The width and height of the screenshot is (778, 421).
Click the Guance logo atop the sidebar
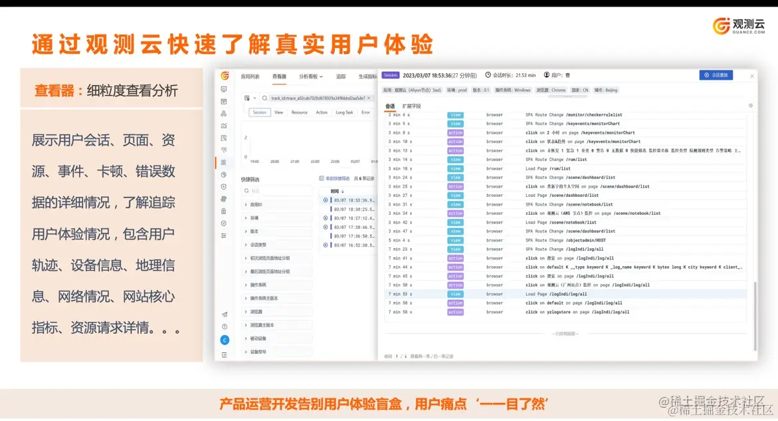coord(225,75)
